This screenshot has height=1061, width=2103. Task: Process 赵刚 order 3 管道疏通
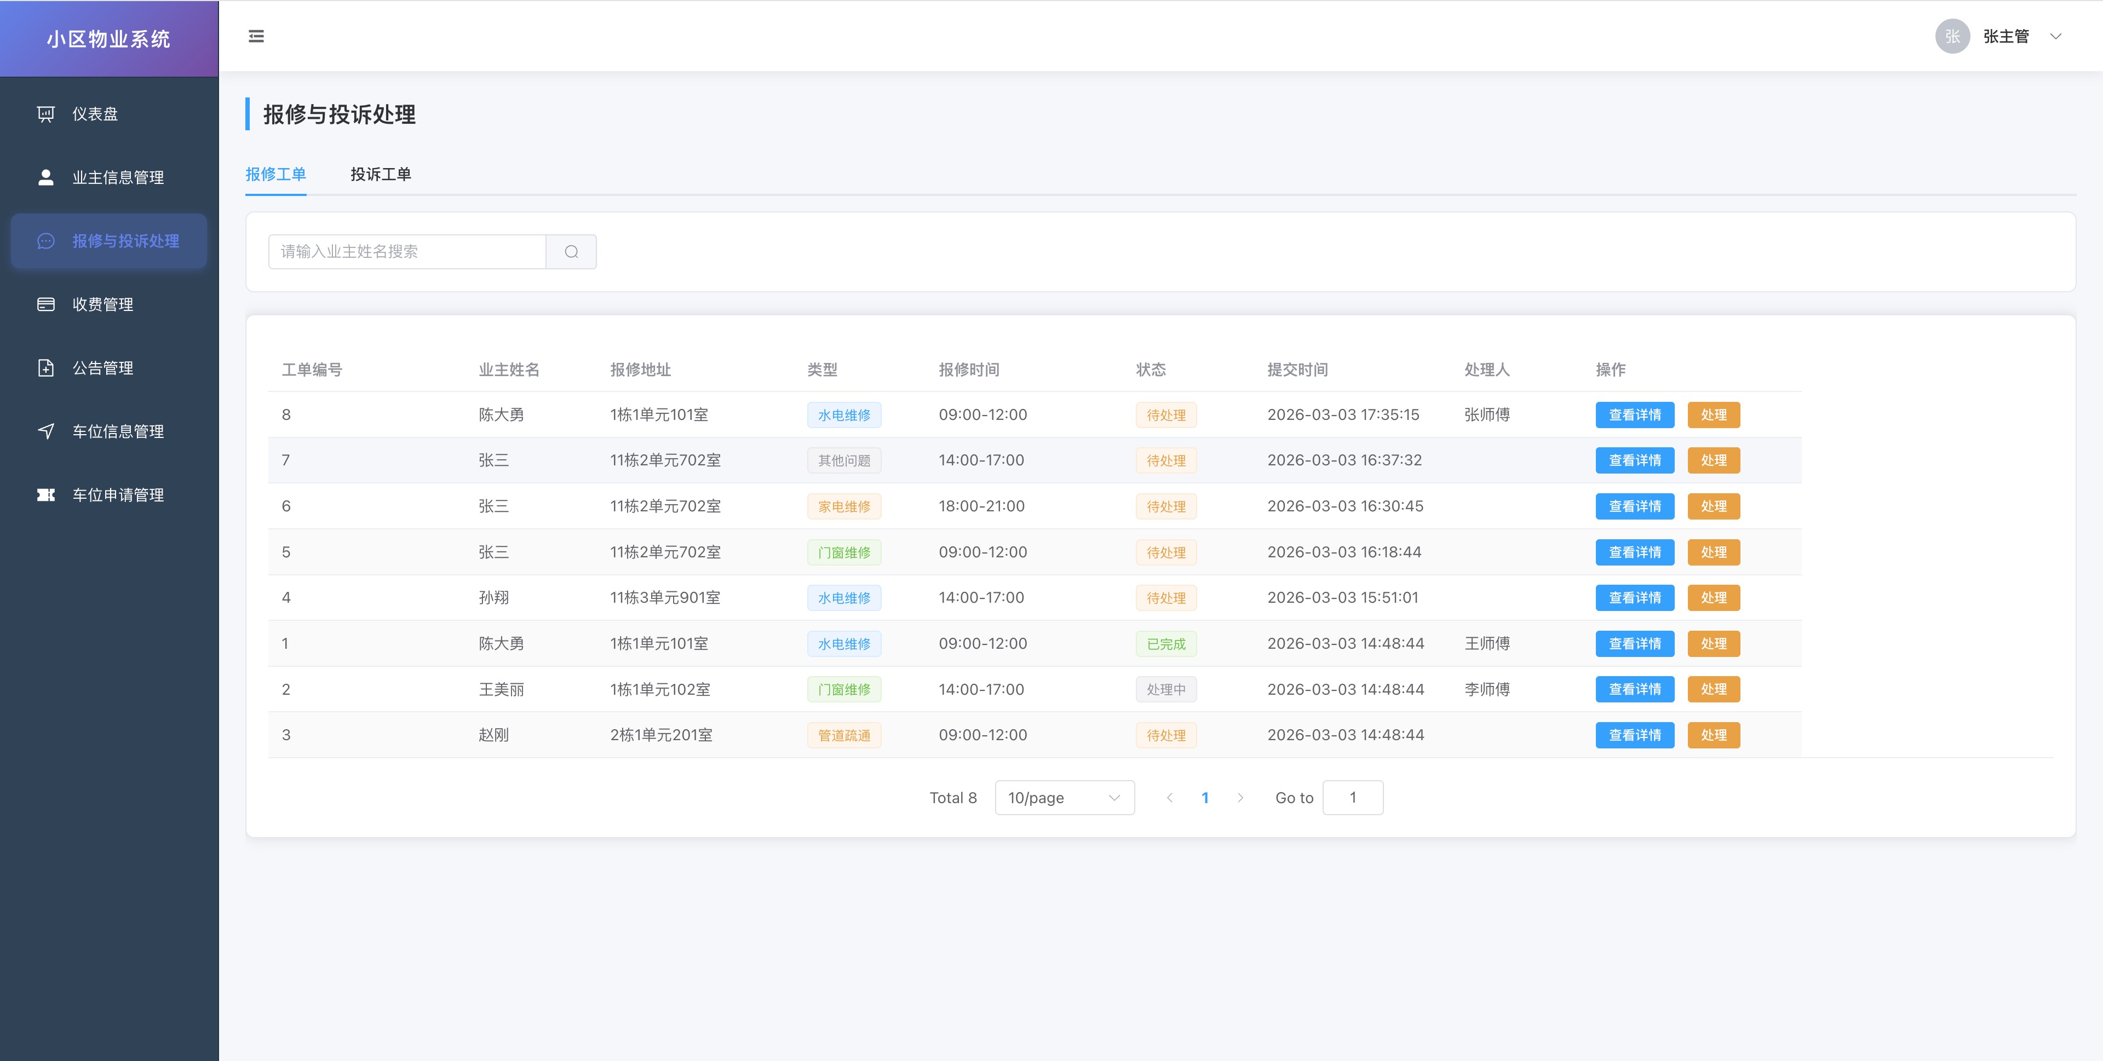(1714, 735)
